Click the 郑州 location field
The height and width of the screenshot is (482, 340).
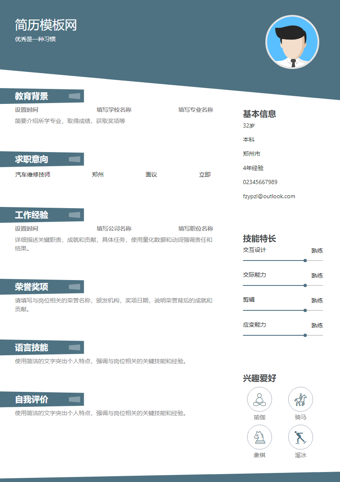coord(97,175)
